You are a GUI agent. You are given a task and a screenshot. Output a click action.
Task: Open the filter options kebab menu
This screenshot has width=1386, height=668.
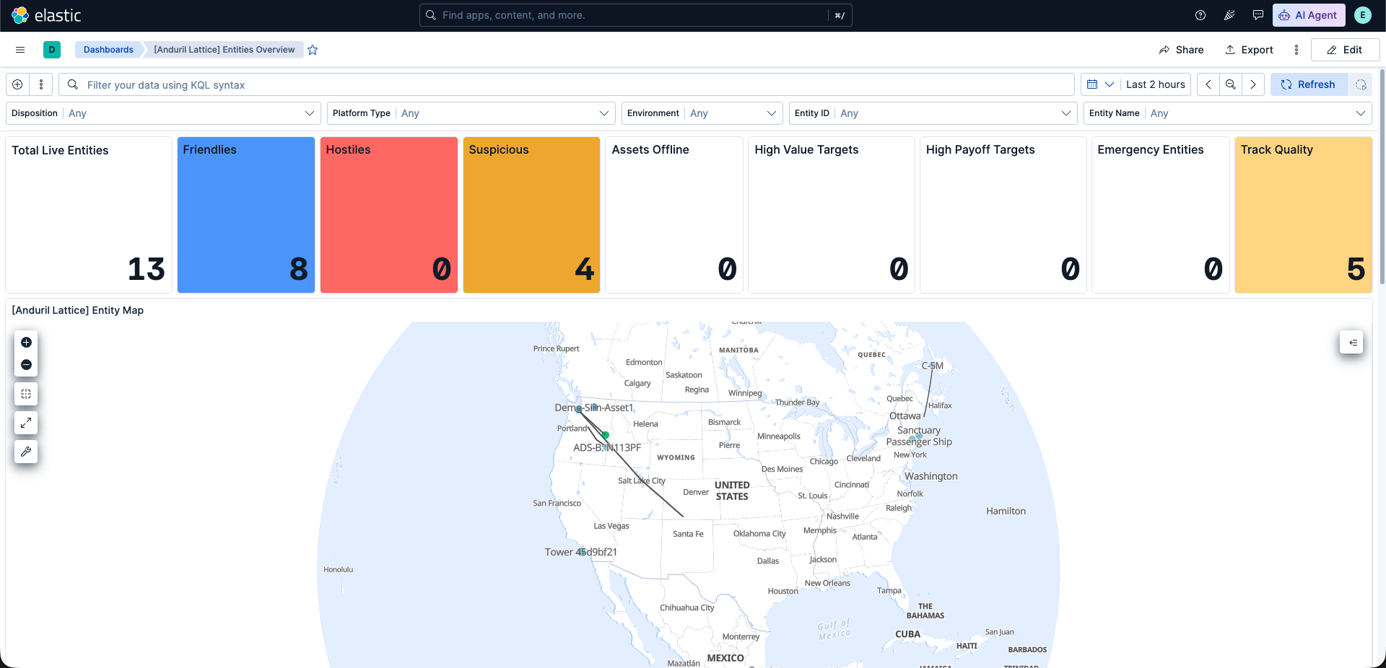tap(41, 84)
